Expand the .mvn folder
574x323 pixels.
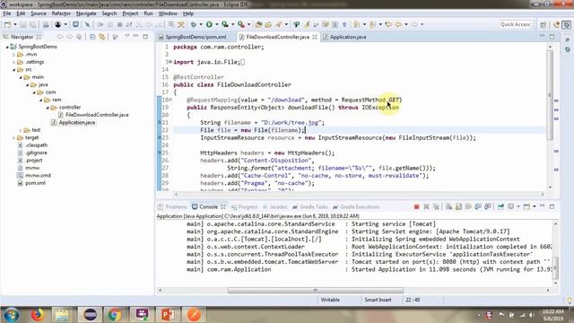click(14, 55)
